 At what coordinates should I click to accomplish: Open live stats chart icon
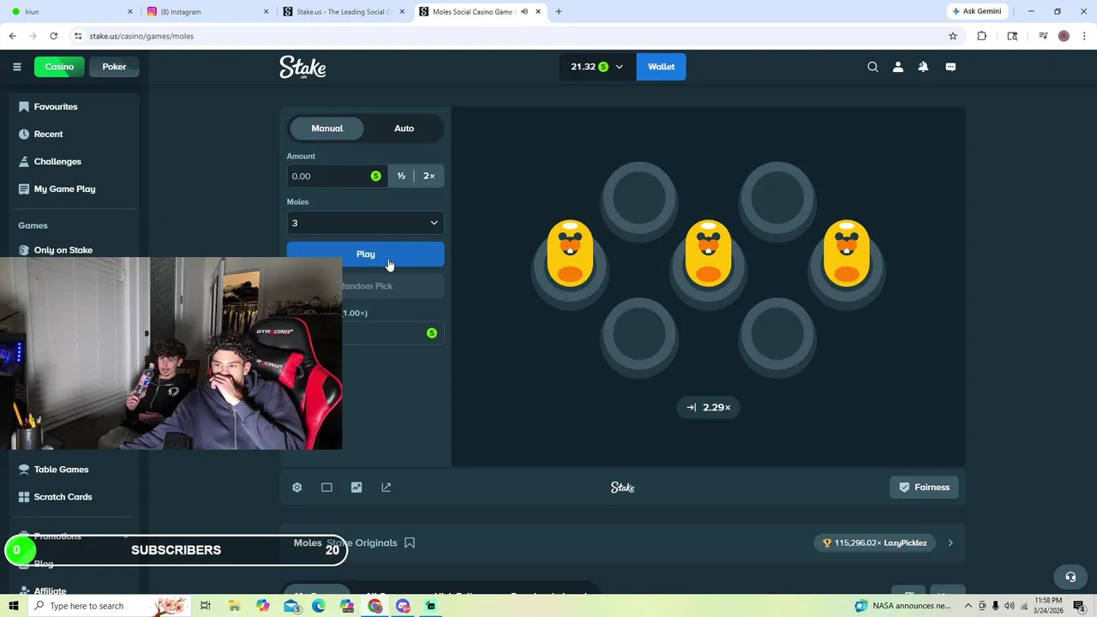[x=357, y=487]
